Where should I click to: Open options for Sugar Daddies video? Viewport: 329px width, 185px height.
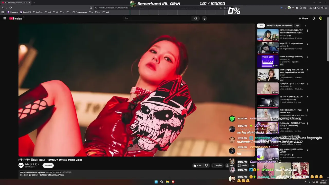tap(307, 70)
